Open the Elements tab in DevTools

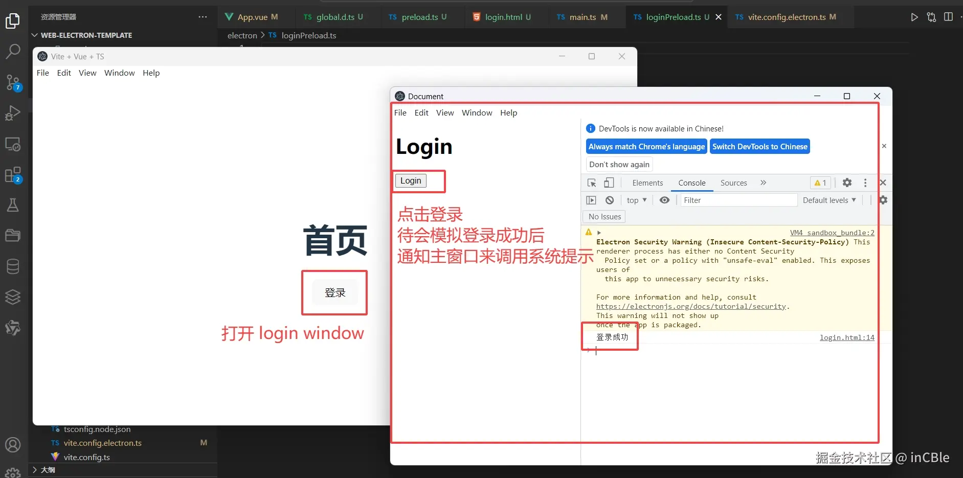pyautogui.click(x=647, y=183)
